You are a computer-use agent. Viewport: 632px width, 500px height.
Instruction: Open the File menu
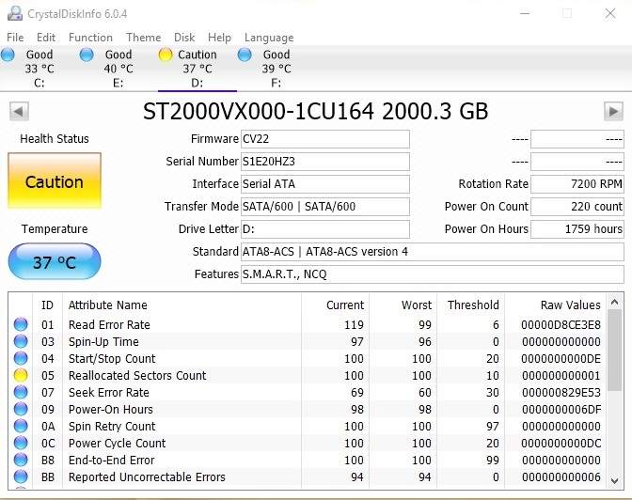(x=15, y=38)
